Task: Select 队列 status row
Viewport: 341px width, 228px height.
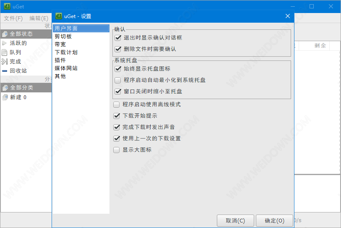Action: coord(26,52)
